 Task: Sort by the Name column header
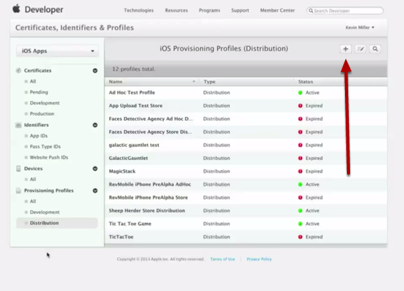pos(152,82)
